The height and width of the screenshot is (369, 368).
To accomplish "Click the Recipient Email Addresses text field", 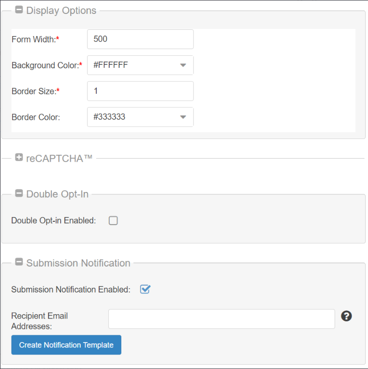I will (222, 319).
